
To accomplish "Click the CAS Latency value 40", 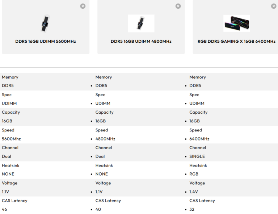I will pos(98,209).
